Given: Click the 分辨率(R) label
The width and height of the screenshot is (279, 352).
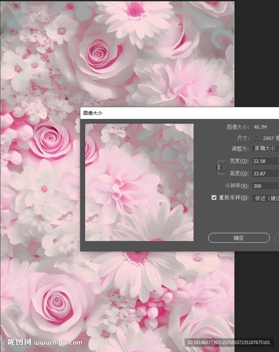Looking at the screenshot, I should tap(237, 186).
